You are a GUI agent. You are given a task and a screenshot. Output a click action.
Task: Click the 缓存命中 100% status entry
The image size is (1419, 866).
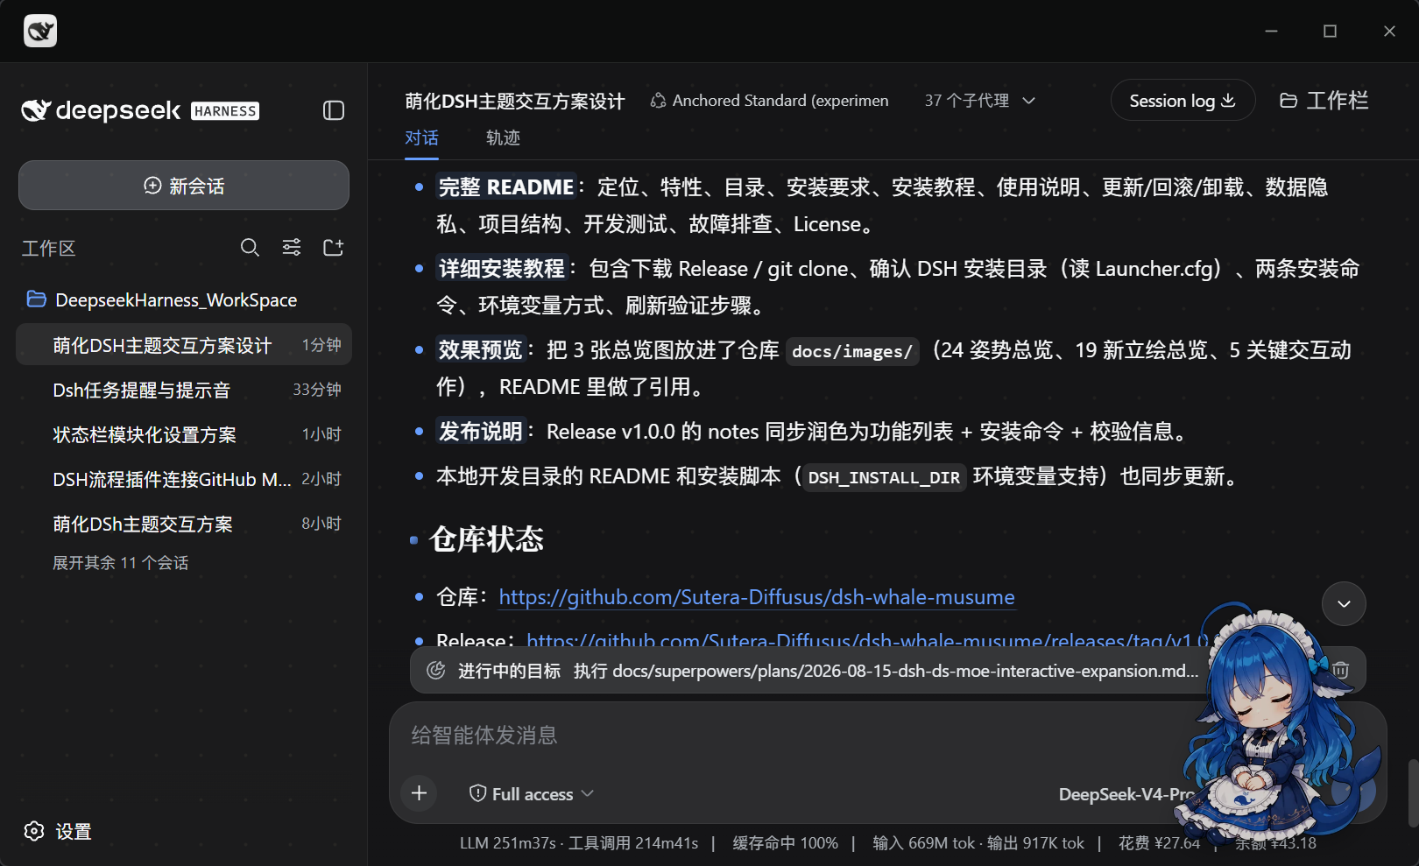[785, 843]
